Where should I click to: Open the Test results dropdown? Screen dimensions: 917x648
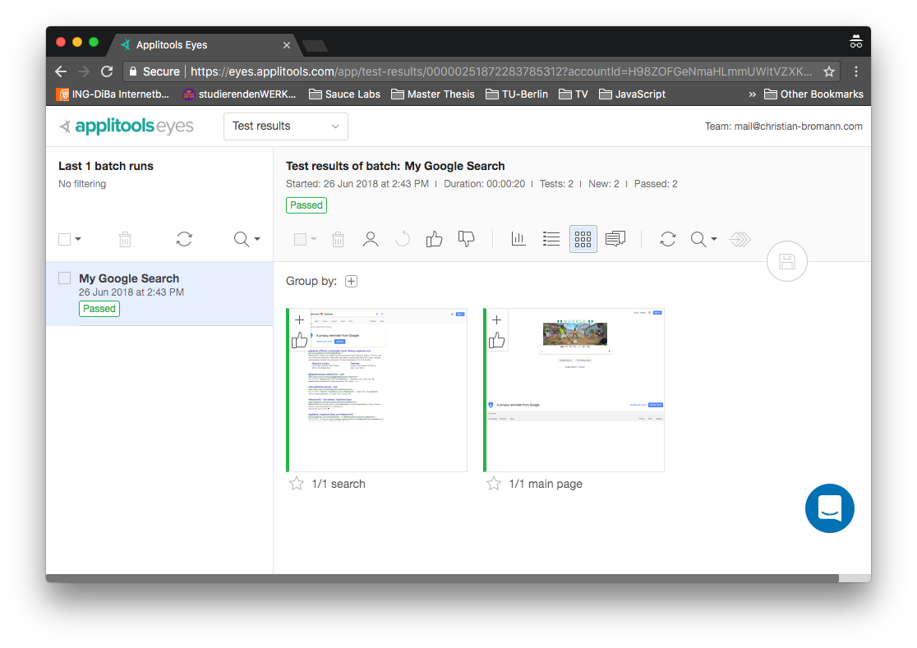click(285, 126)
